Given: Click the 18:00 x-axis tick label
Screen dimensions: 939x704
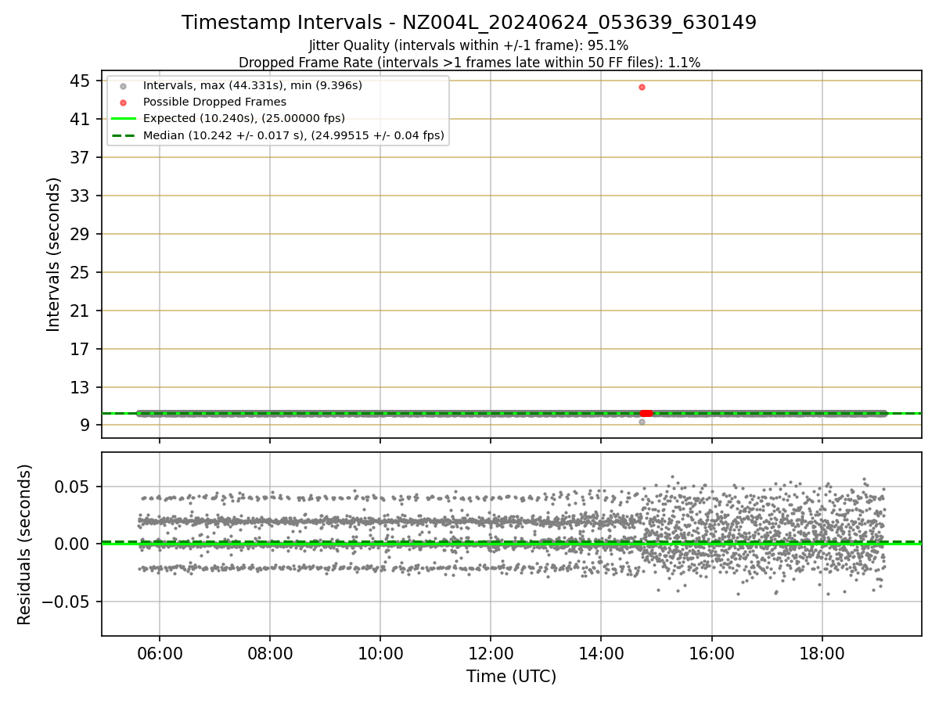Looking at the screenshot, I should (822, 652).
